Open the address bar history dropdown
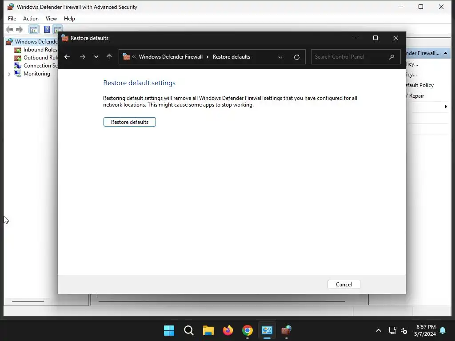Image resolution: width=455 pixels, height=341 pixels. point(280,57)
